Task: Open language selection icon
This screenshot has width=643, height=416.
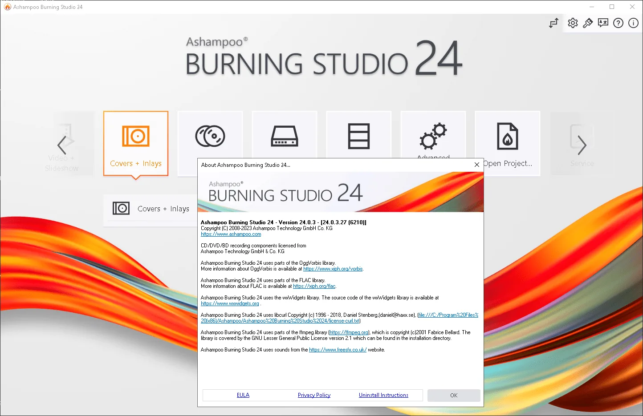Action: point(603,23)
